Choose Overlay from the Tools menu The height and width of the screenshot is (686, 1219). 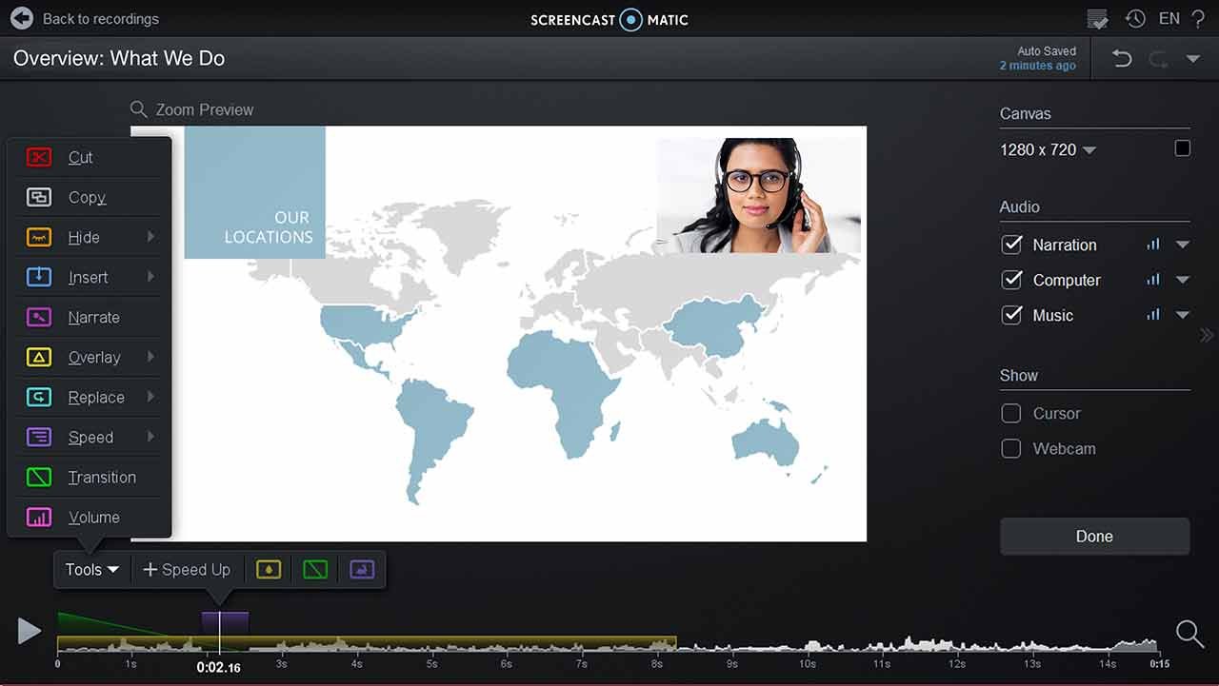coord(90,358)
